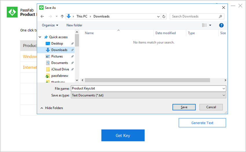Click navigation pane scroll up arrow

tap(77, 32)
